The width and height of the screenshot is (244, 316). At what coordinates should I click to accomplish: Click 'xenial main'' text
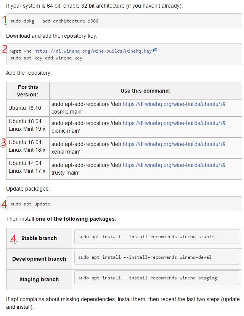pos(66,152)
